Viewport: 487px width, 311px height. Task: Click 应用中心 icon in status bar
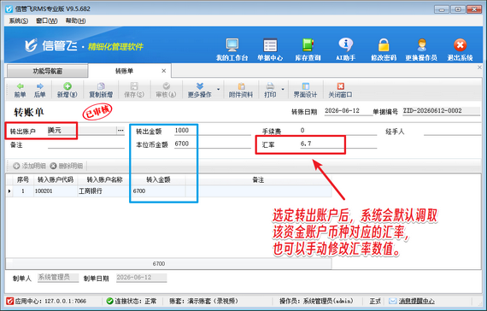point(9,301)
